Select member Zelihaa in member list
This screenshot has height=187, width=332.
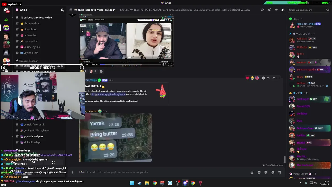(x=309, y=84)
